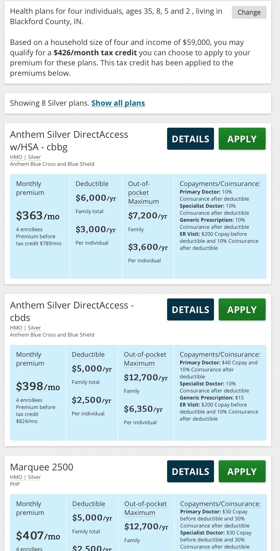Viewport: 280px width, 551px height.
Task: Apply for the Marquee 2500 plan
Action: (242, 472)
